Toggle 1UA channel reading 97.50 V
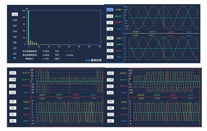This screenshot has width=207, height=131. point(110,73)
